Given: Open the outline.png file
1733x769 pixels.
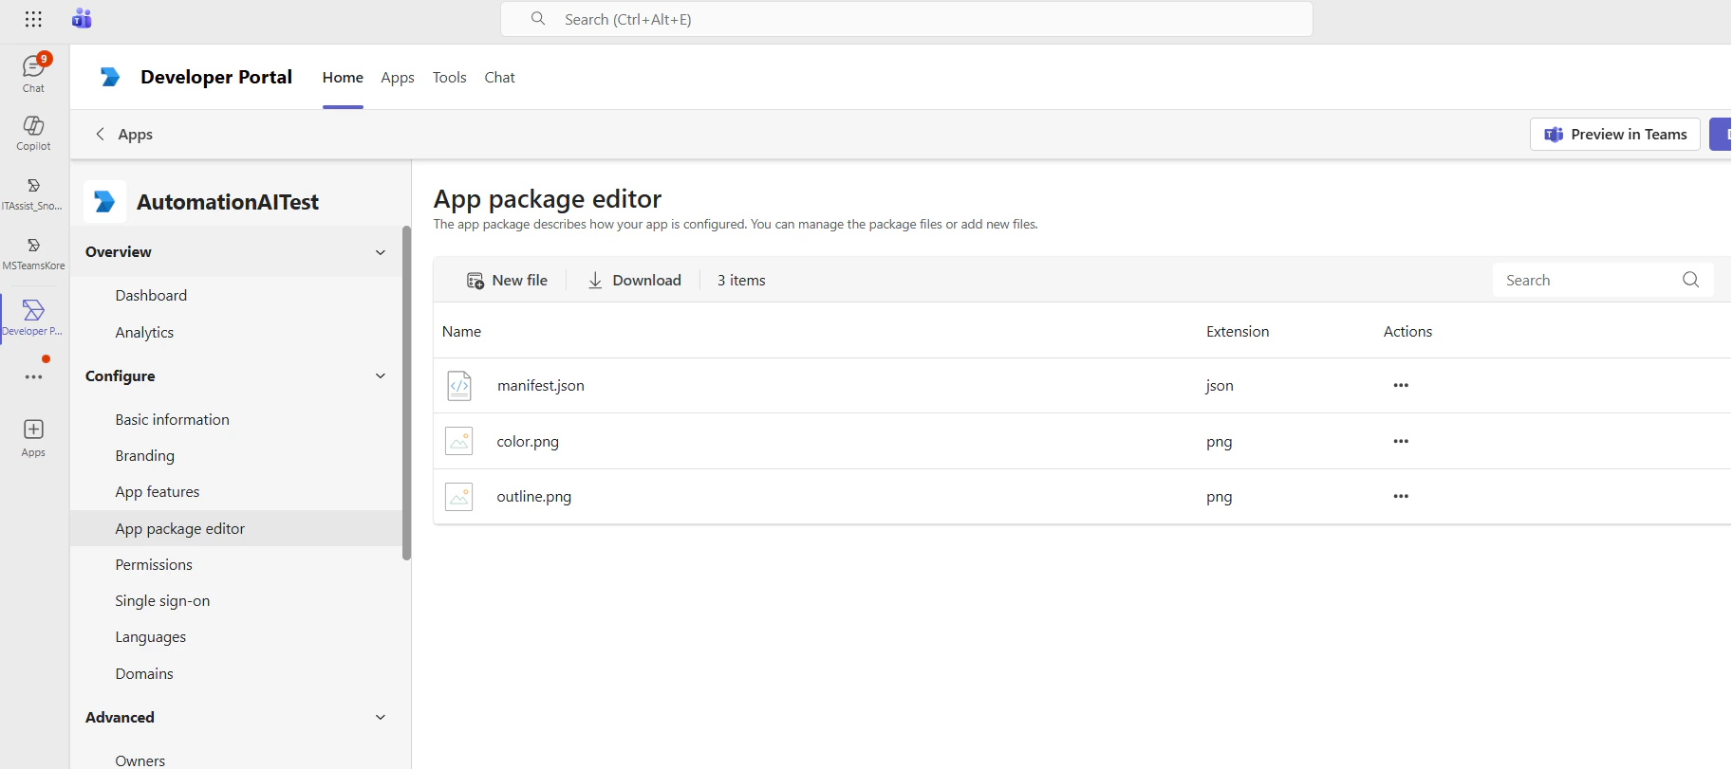Looking at the screenshot, I should tap(533, 496).
